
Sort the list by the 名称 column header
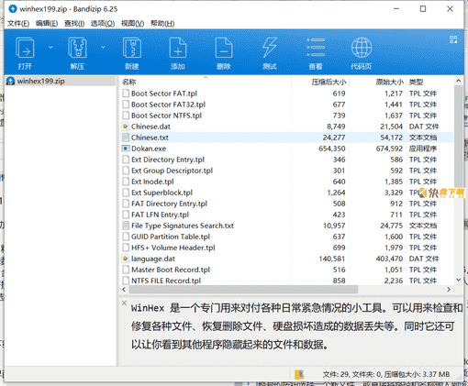205,82
